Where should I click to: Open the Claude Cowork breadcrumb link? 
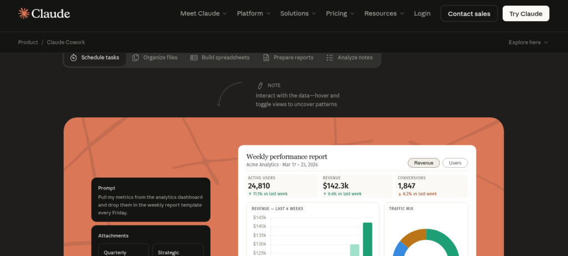click(66, 42)
